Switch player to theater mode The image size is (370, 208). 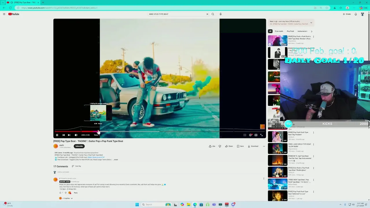pyautogui.click(x=256, y=135)
